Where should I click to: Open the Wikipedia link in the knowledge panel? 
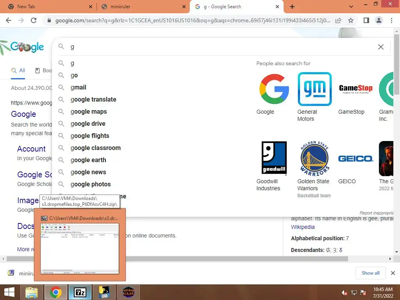tap(303, 227)
